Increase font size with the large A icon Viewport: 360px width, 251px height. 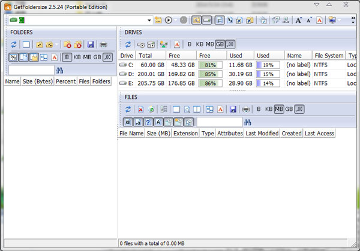pos(298,20)
